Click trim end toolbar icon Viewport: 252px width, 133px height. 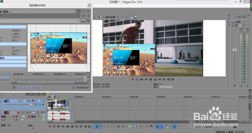pos(132,126)
